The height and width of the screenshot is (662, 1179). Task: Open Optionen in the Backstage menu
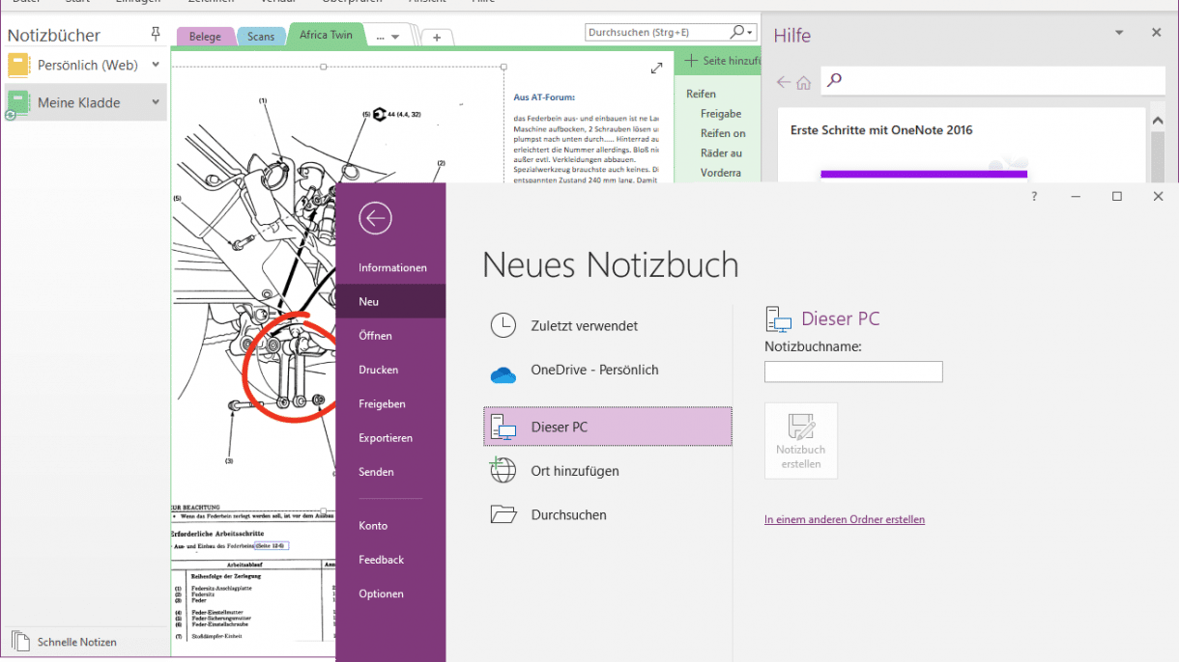tap(379, 593)
